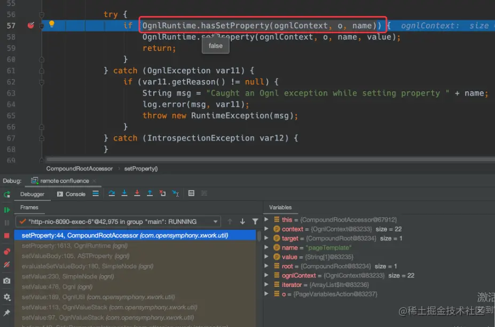Screen dimensions: 495x327
Task: Expand the 'this' variable node
Action: [x=266, y=219]
